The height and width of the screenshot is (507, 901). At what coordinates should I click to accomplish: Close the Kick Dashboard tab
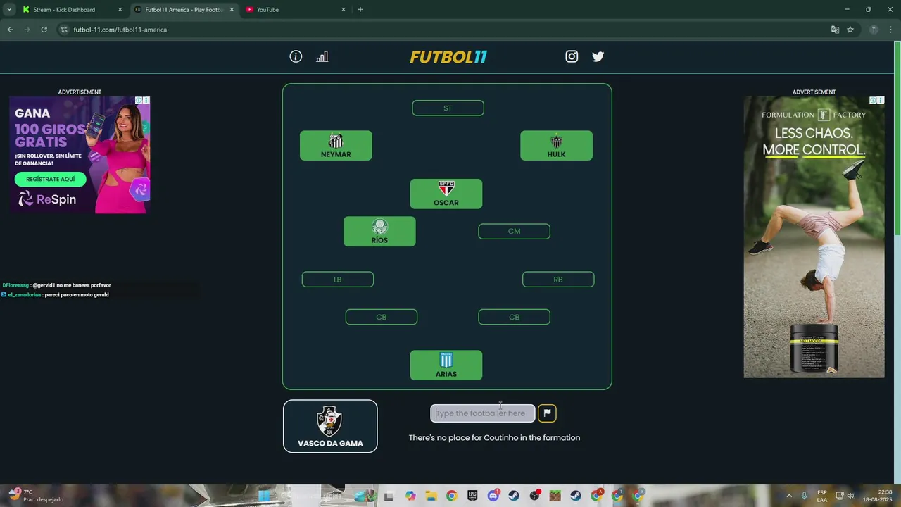coord(120,10)
